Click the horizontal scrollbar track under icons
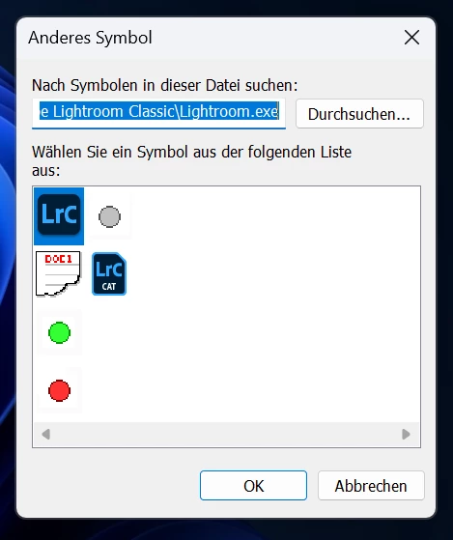453x540 pixels. point(226,435)
